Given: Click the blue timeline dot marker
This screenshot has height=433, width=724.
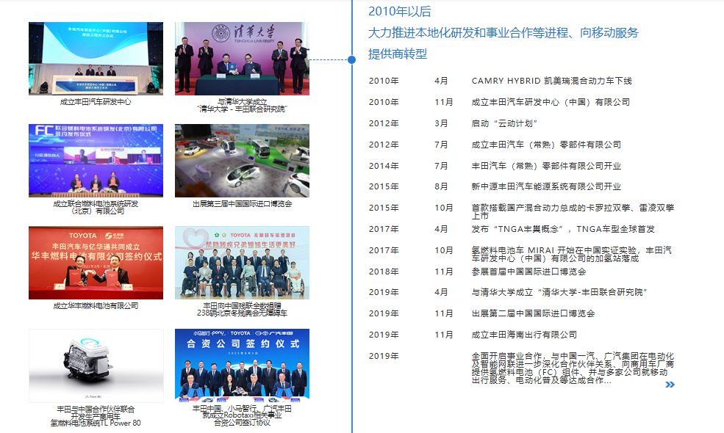Looking at the screenshot, I should [x=351, y=59].
